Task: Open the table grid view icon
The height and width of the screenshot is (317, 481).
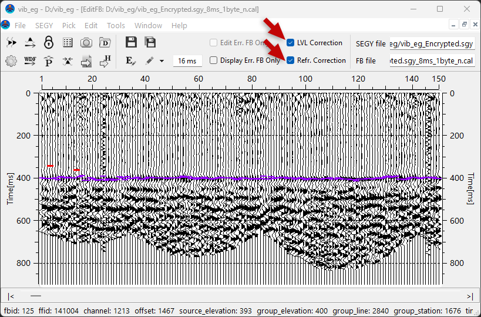Action: click(68, 42)
